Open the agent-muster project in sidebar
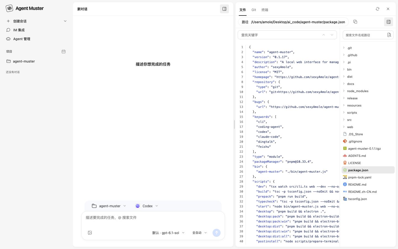398x249 pixels. click(36, 61)
